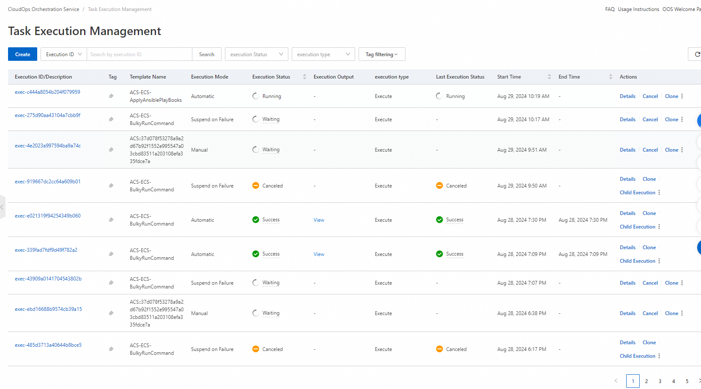Expand the collapsed left sidebar handle
The height and width of the screenshot is (389, 701).
tap(2, 207)
